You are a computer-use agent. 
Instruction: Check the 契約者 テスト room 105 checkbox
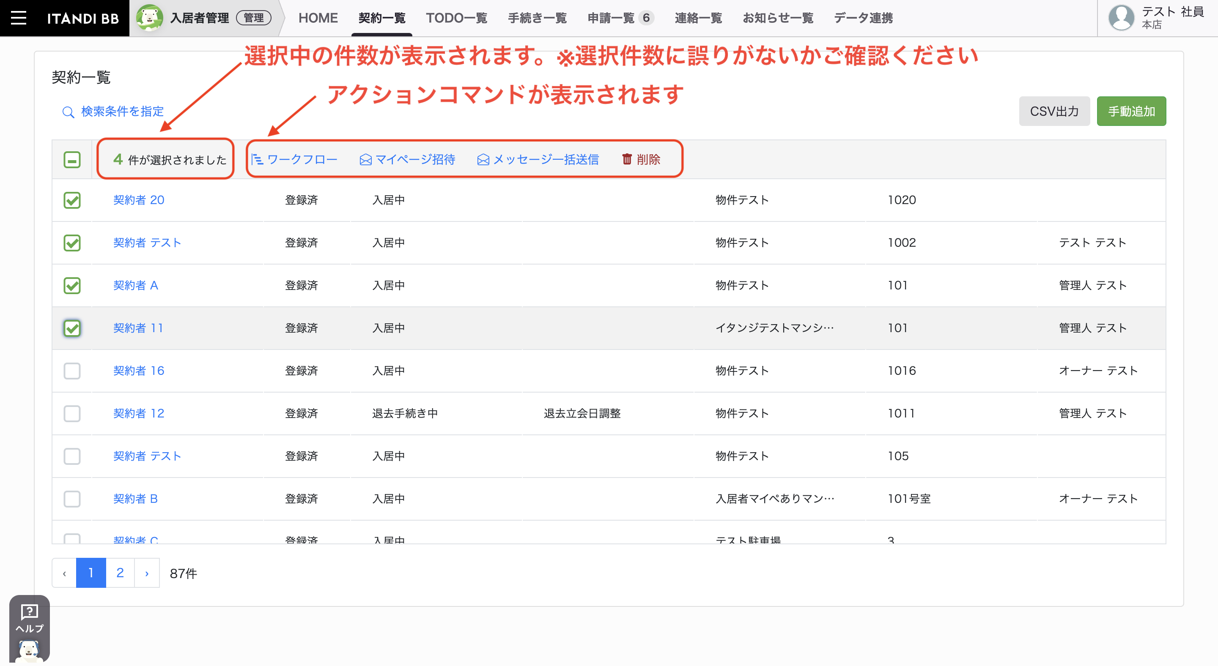[72, 456]
